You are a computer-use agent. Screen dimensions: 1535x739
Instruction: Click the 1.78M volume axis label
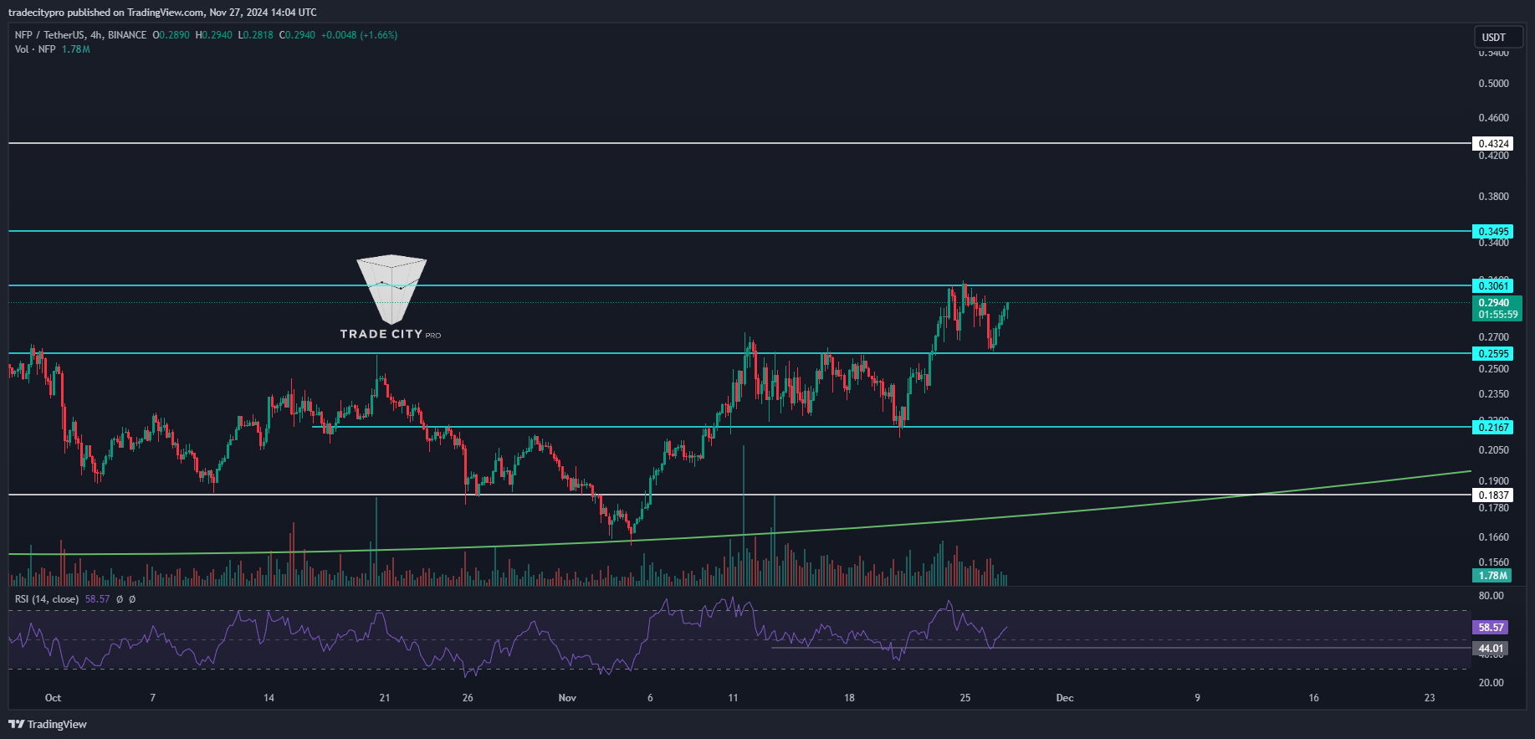pyautogui.click(x=1492, y=576)
